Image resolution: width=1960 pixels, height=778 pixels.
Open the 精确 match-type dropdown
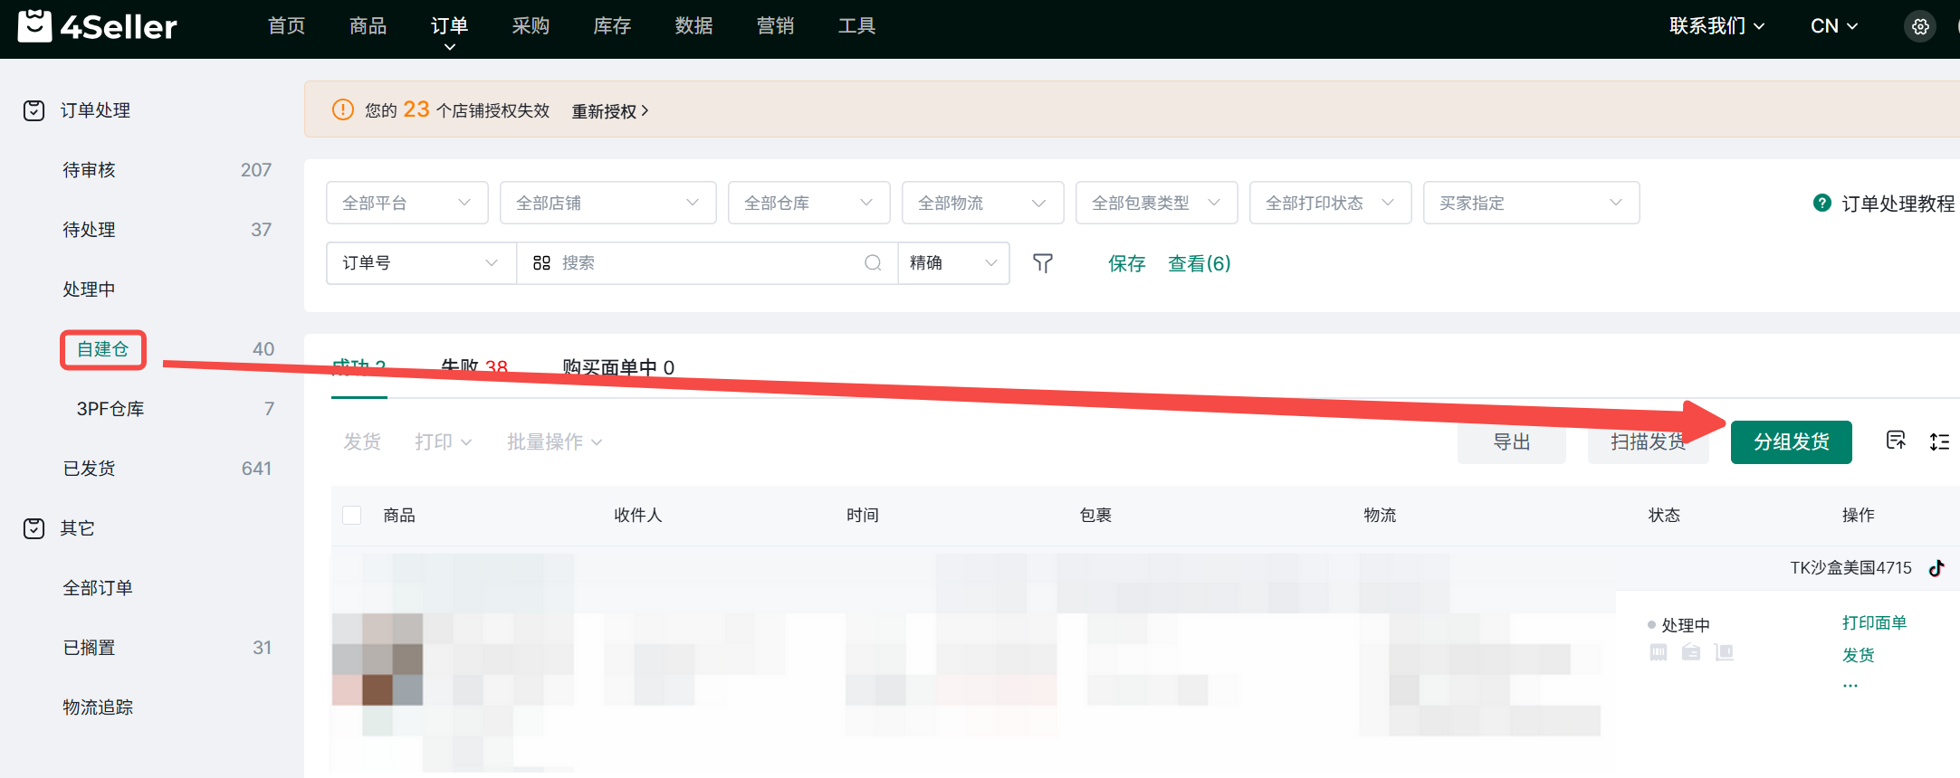point(952,263)
